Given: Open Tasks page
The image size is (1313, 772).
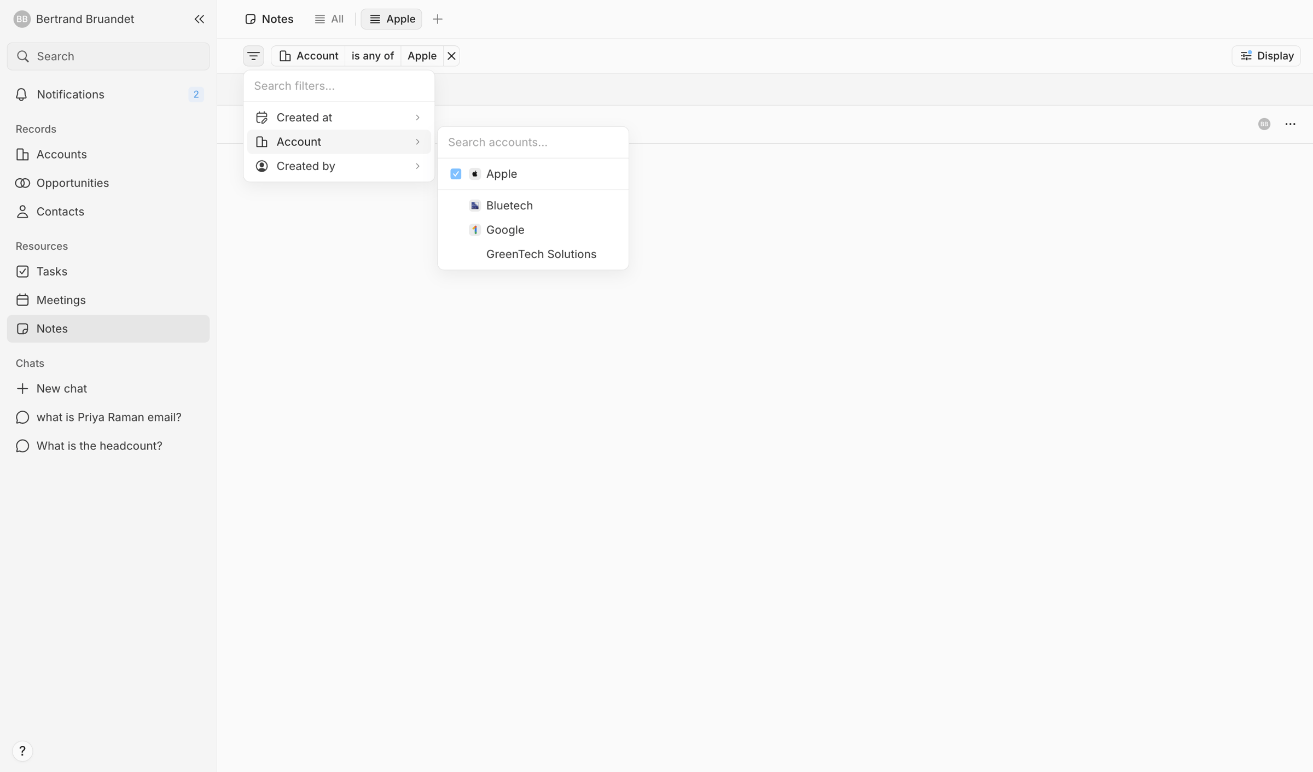Looking at the screenshot, I should (x=108, y=272).
